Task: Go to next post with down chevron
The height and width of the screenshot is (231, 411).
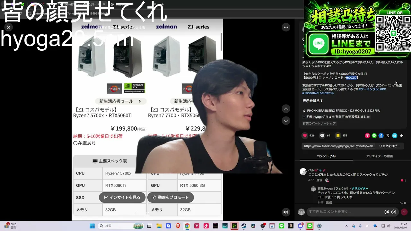Action: click(x=286, y=121)
